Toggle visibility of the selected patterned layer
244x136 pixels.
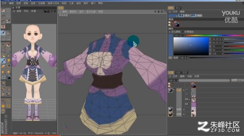point(186,99)
